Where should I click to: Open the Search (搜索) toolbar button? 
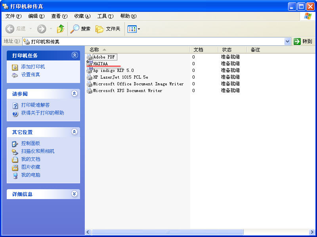80,29
